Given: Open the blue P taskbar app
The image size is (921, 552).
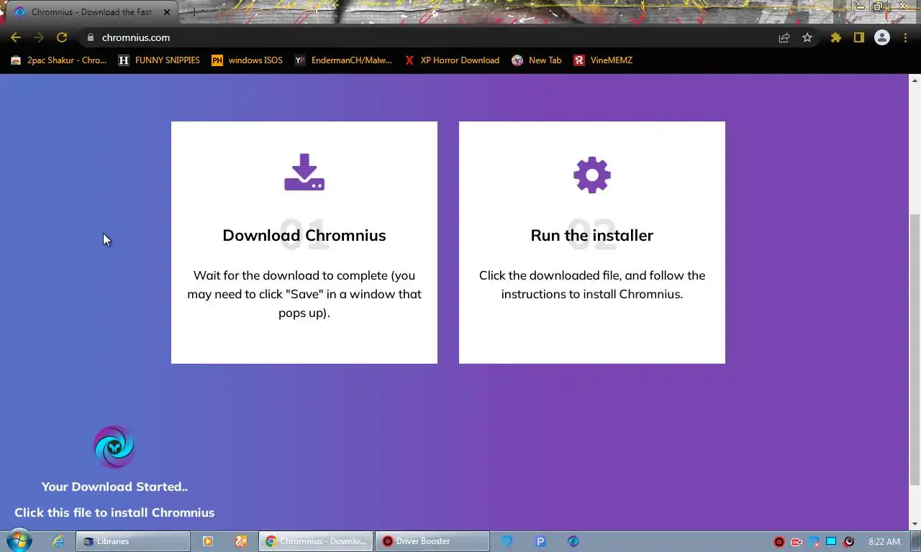Looking at the screenshot, I should (x=540, y=541).
